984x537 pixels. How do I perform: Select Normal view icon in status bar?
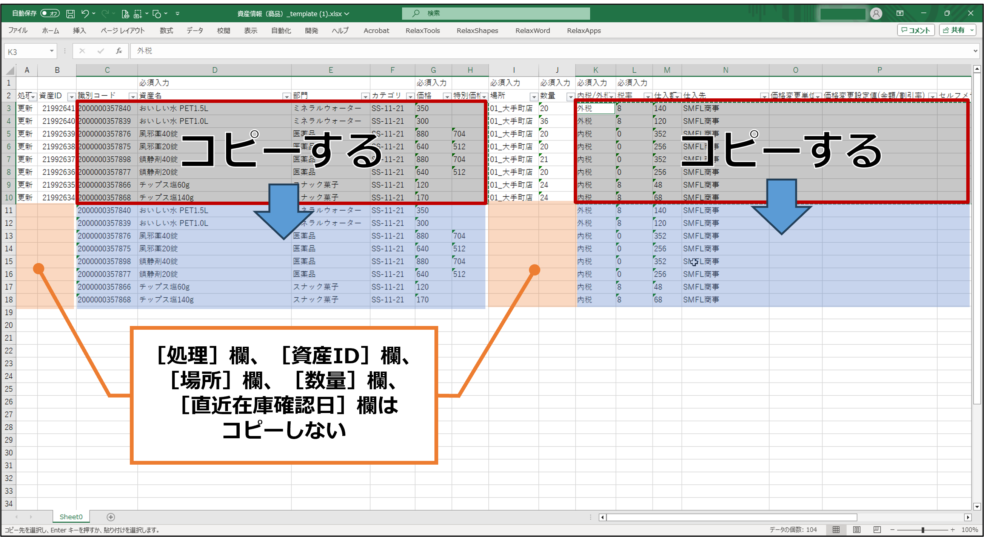[836, 529]
